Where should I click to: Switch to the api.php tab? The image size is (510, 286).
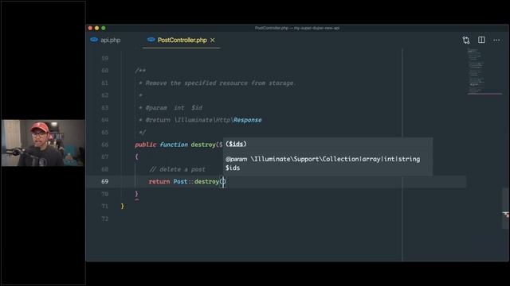click(x=110, y=41)
